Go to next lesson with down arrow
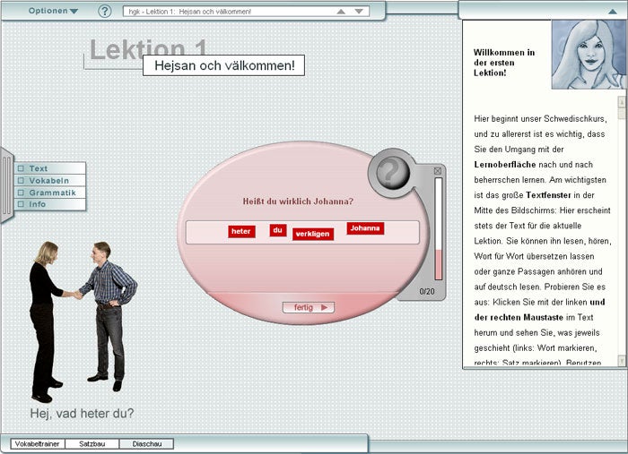This screenshot has width=628, height=454. point(359,12)
